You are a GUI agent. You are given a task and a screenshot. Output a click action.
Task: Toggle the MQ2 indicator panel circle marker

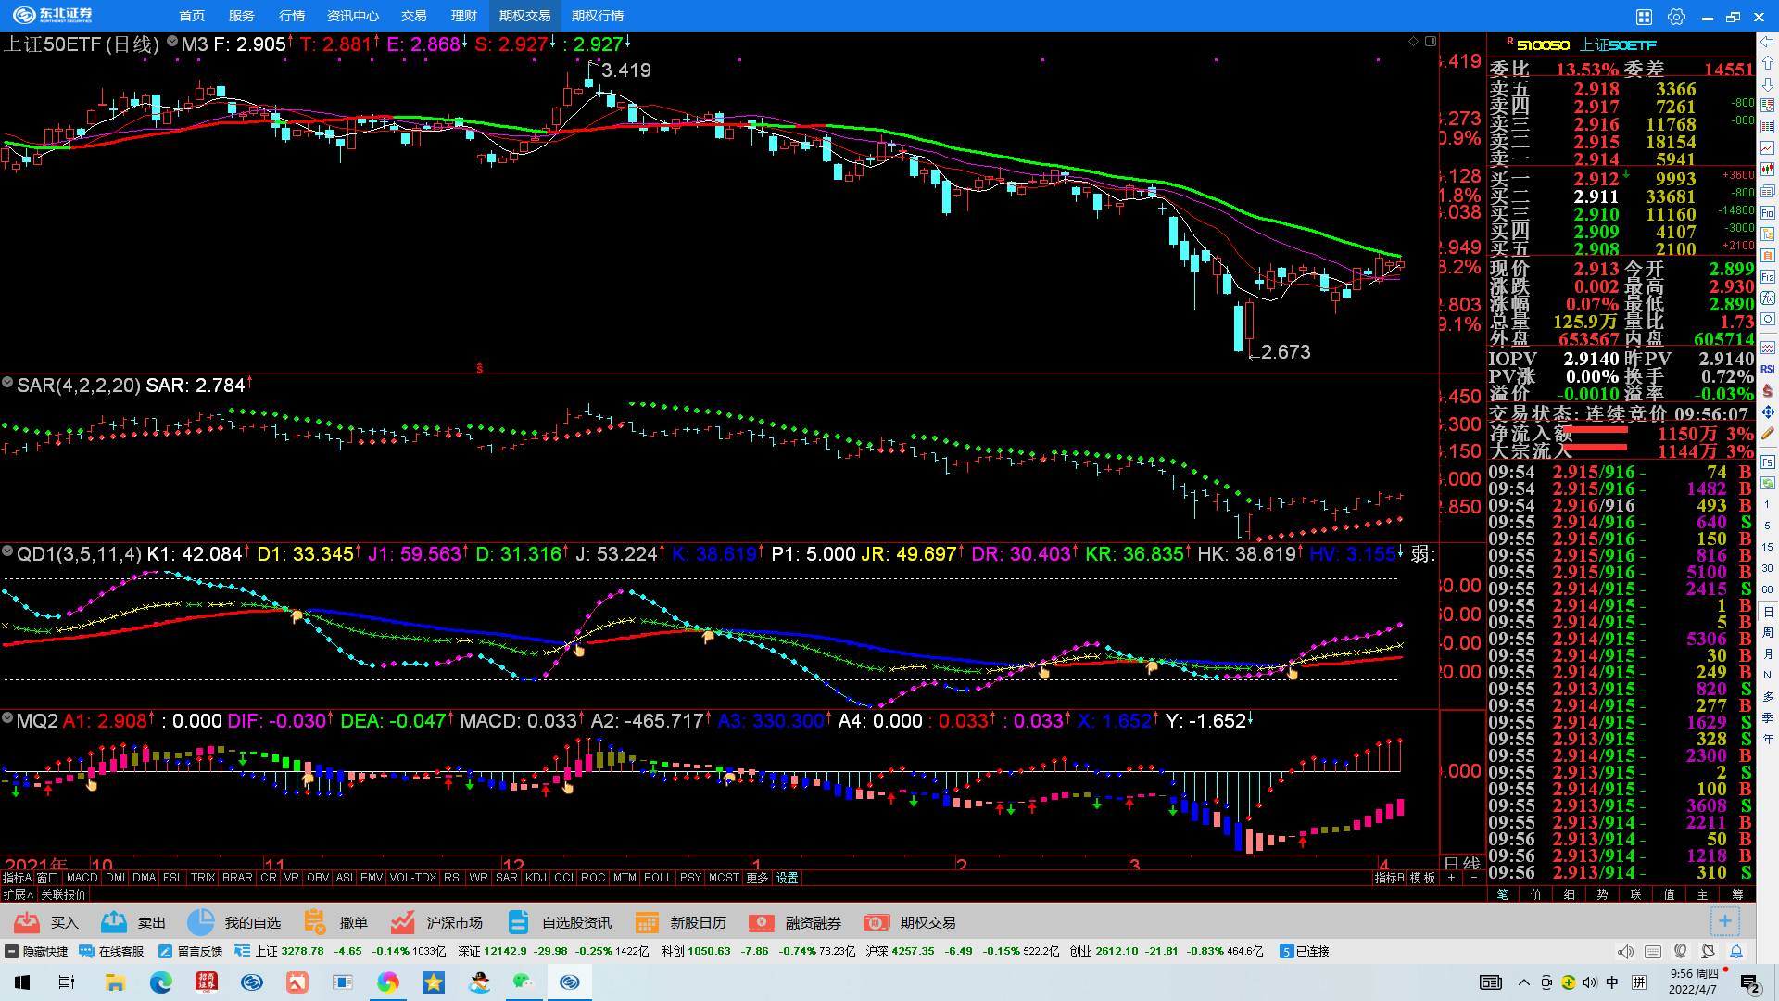click(7, 717)
